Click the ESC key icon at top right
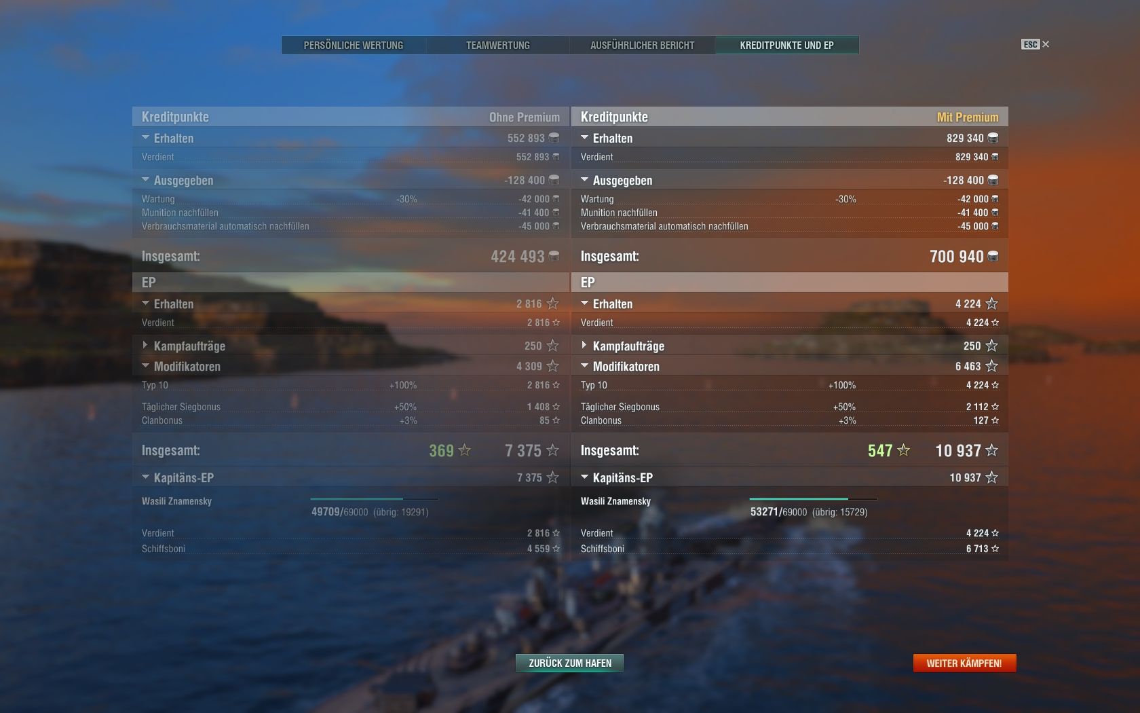This screenshot has width=1140, height=713. (1030, 44)
